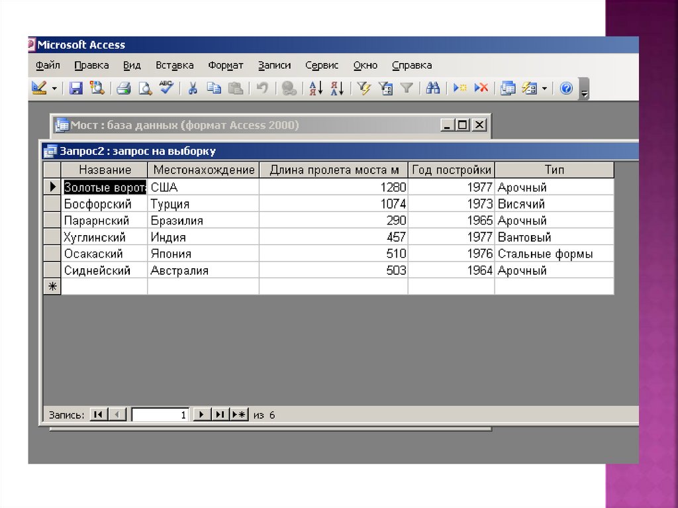Apply Filter by Selection using the lightning funnel icon
678x508 pixels.
(x=363, y=88)
